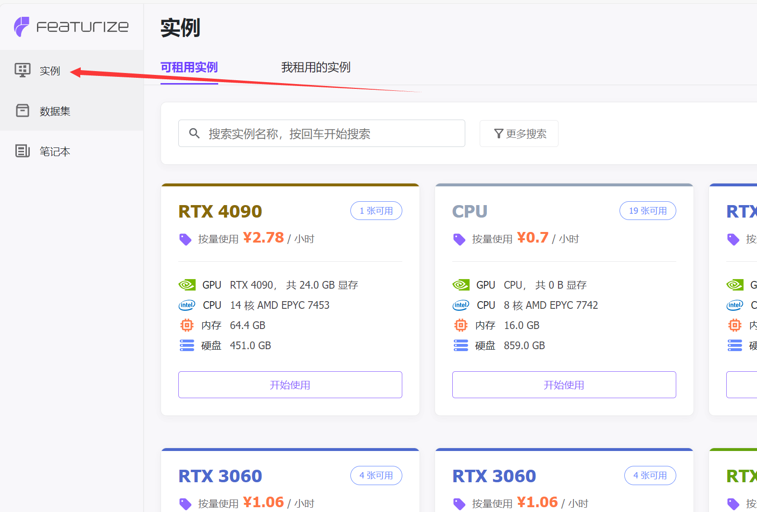Open the 更多搜索 filter button
Image resolution: width=757 pixels, height=512 pixels.
(519, 134)
